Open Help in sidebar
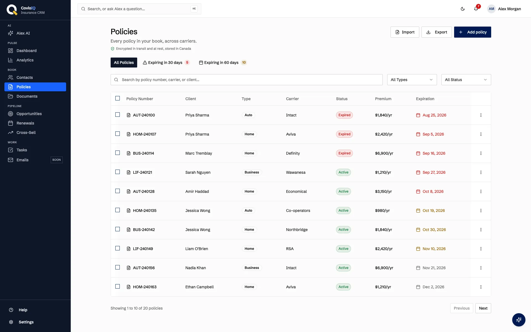The width and height of the screenshot is (531, 332). pyautogui.click(x=35, y=310)
